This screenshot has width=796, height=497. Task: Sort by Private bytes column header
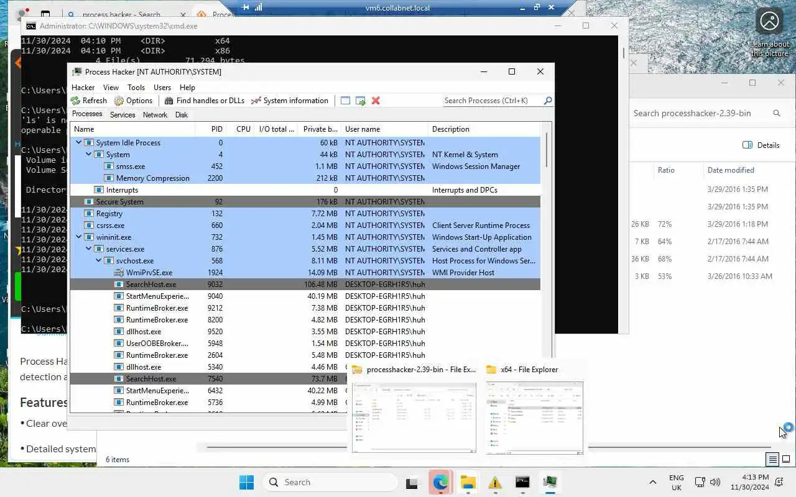click(320, 129)
